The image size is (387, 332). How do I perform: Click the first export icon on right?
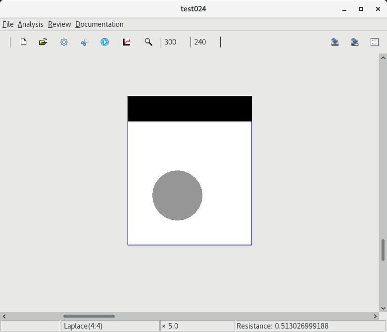(x=335, y=42)
